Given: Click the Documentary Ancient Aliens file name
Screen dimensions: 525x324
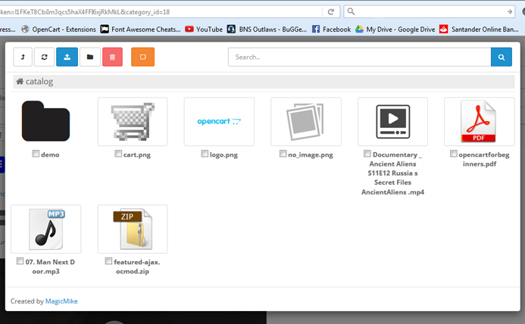Looking at the screenshot, I should click(392, 173).
